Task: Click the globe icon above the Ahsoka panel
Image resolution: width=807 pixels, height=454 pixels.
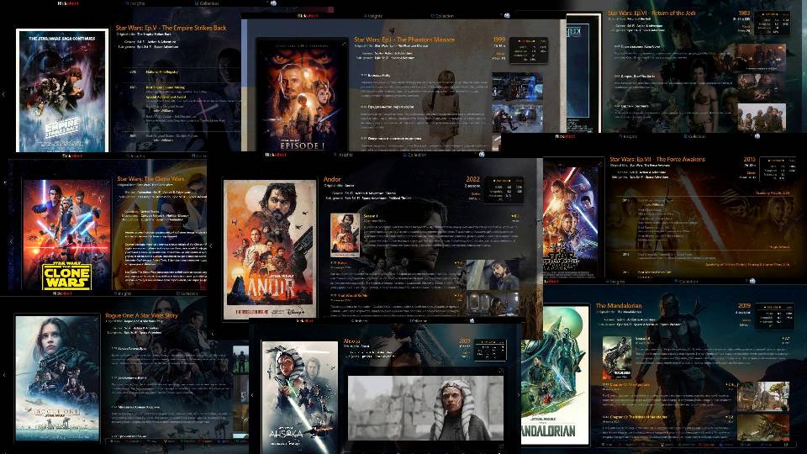Action: pyautogui.click(x=472, y=320)
